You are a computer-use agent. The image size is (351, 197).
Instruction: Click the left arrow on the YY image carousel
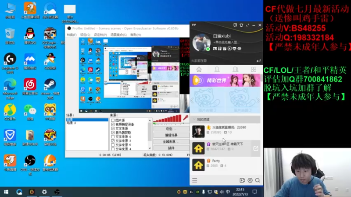click(192, 100)
